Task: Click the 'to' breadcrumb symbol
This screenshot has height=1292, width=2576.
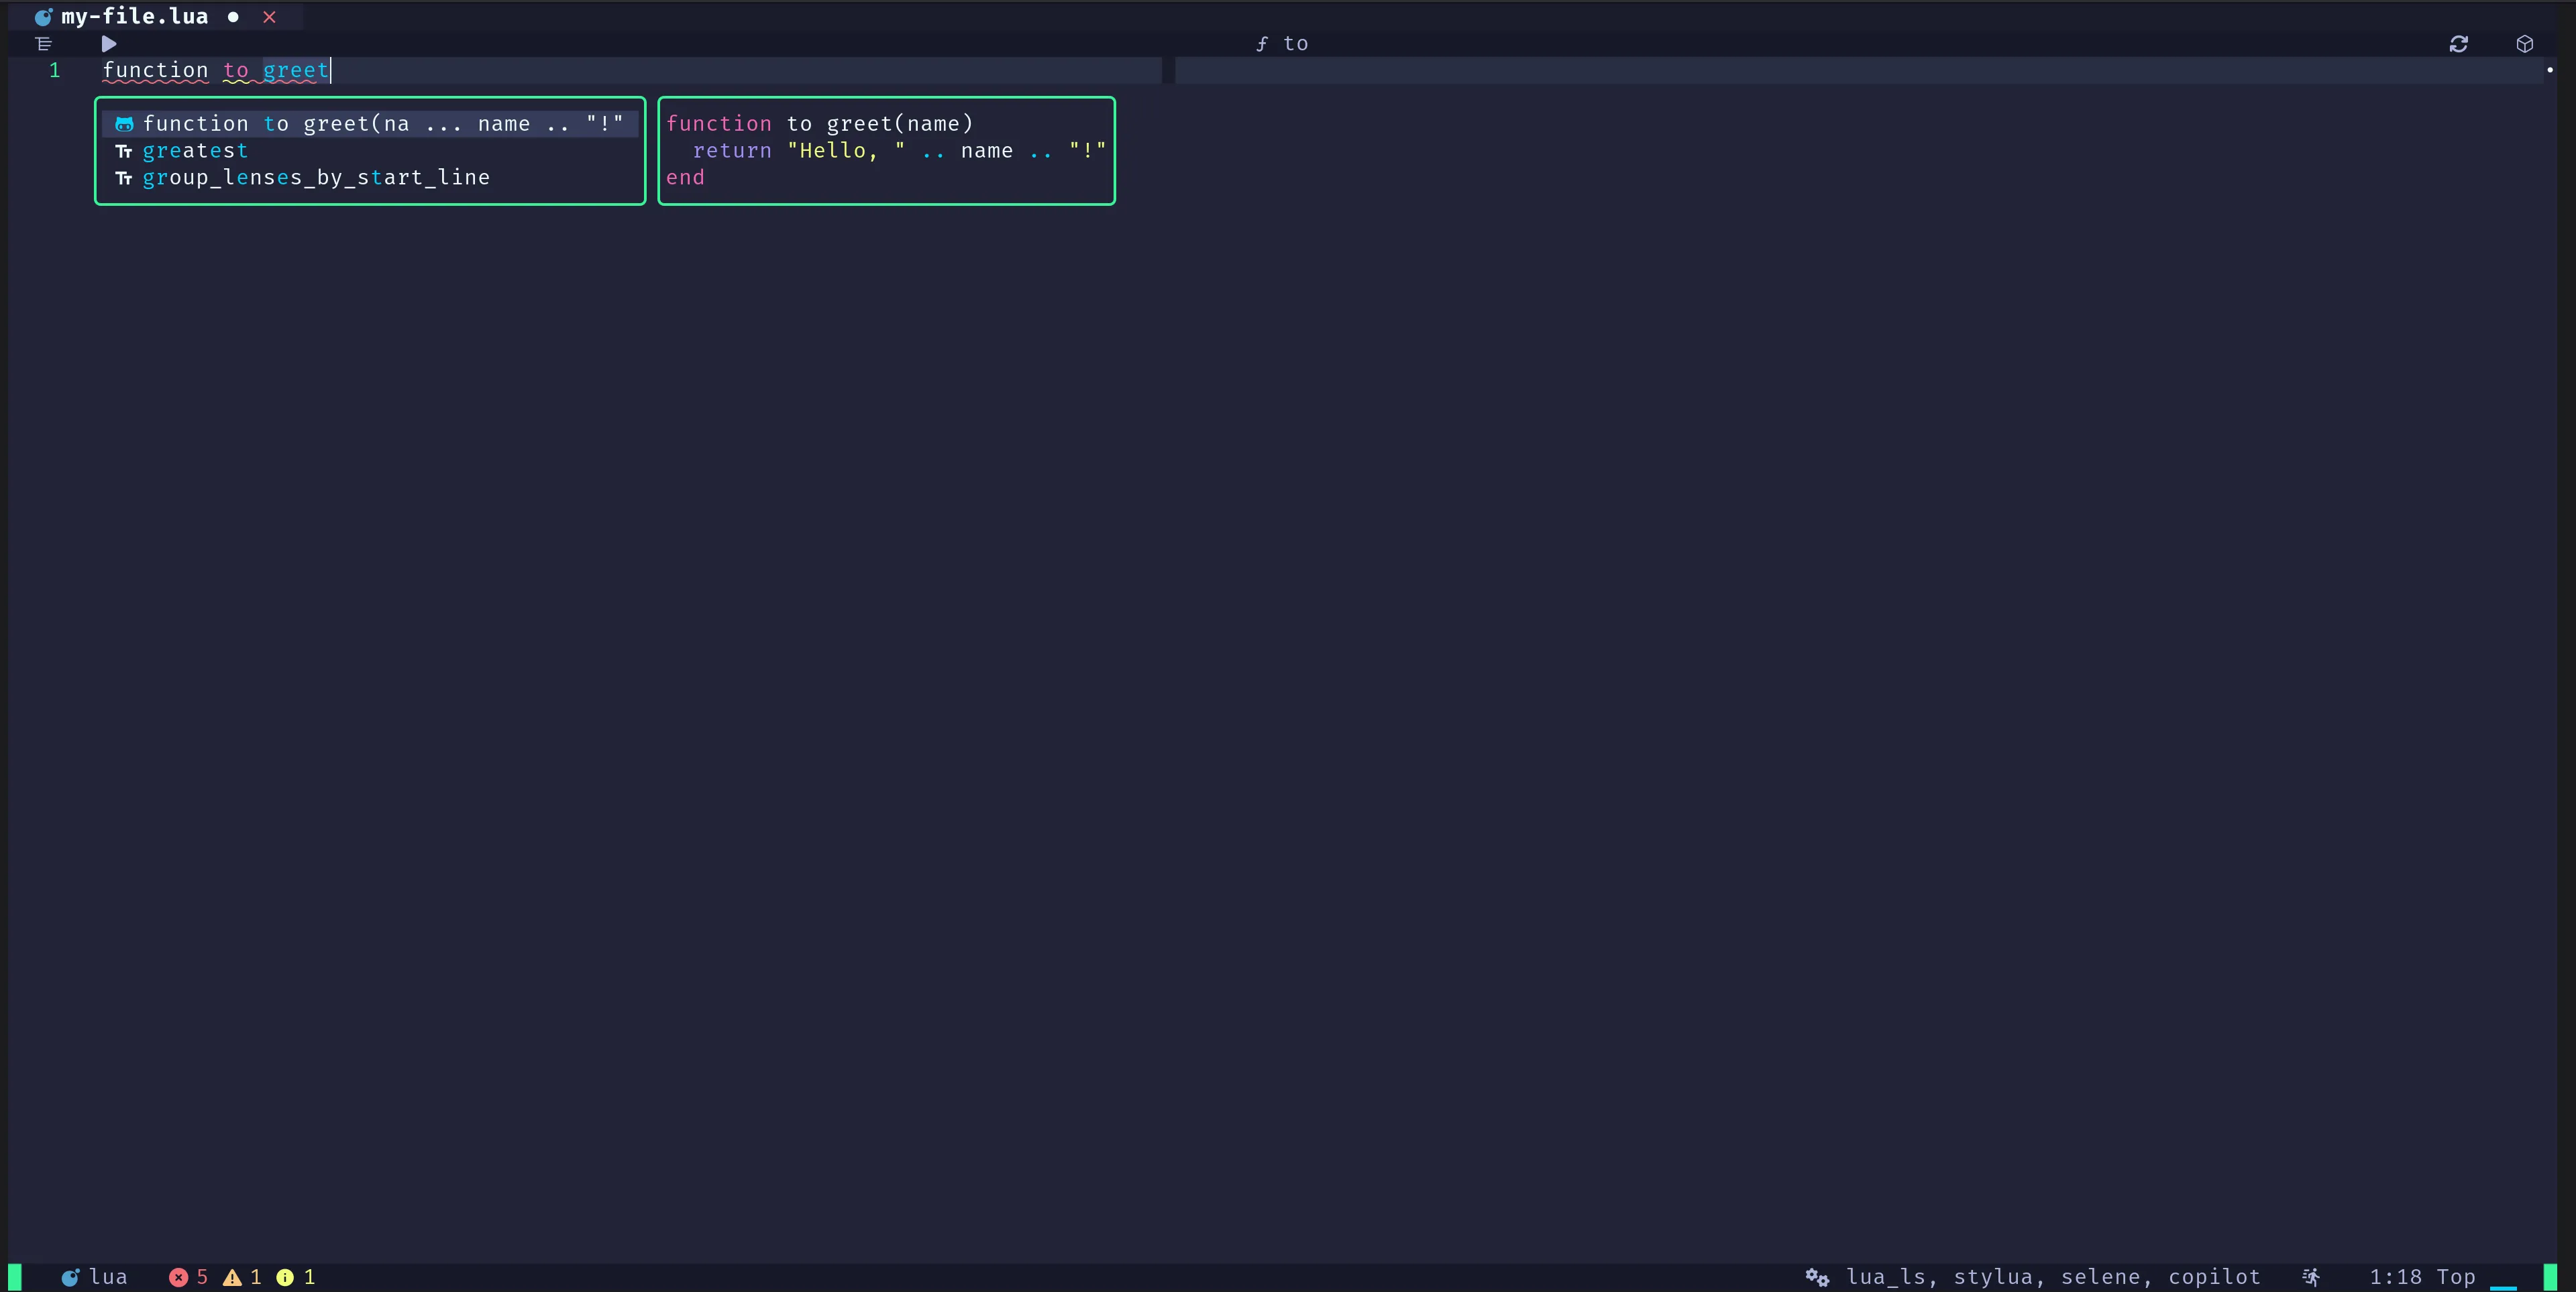Action: pos(1296,44)
